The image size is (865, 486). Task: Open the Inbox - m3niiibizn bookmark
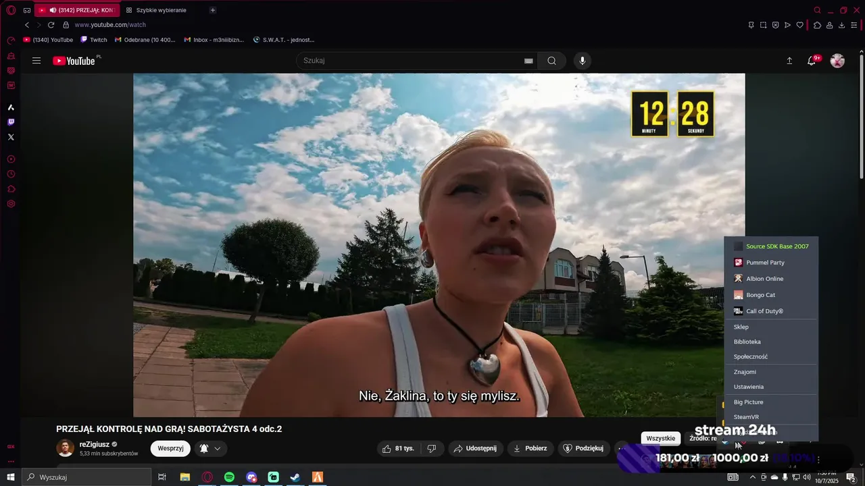(x=214, y=40)
